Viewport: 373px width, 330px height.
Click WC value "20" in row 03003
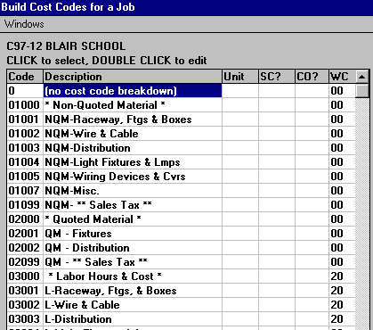342,319
